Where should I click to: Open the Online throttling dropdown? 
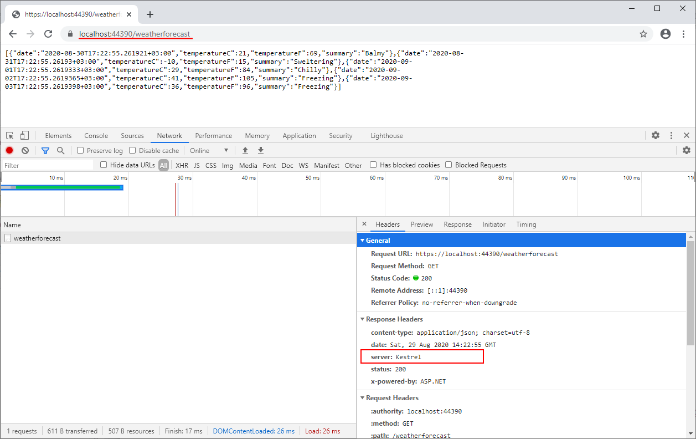click(209, 150)
